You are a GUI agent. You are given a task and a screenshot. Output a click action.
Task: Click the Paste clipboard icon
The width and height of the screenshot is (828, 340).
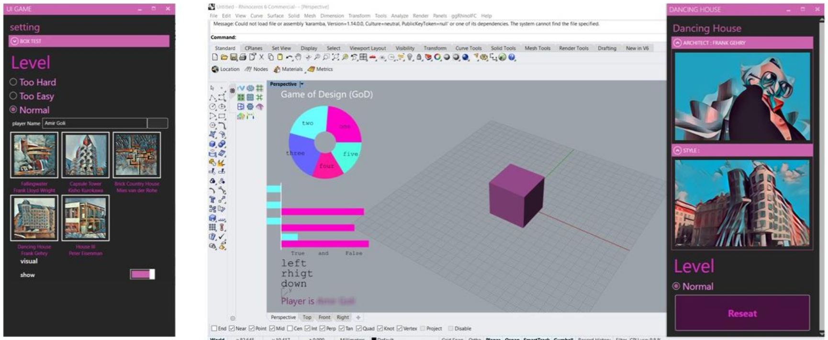tap(280, 57)
